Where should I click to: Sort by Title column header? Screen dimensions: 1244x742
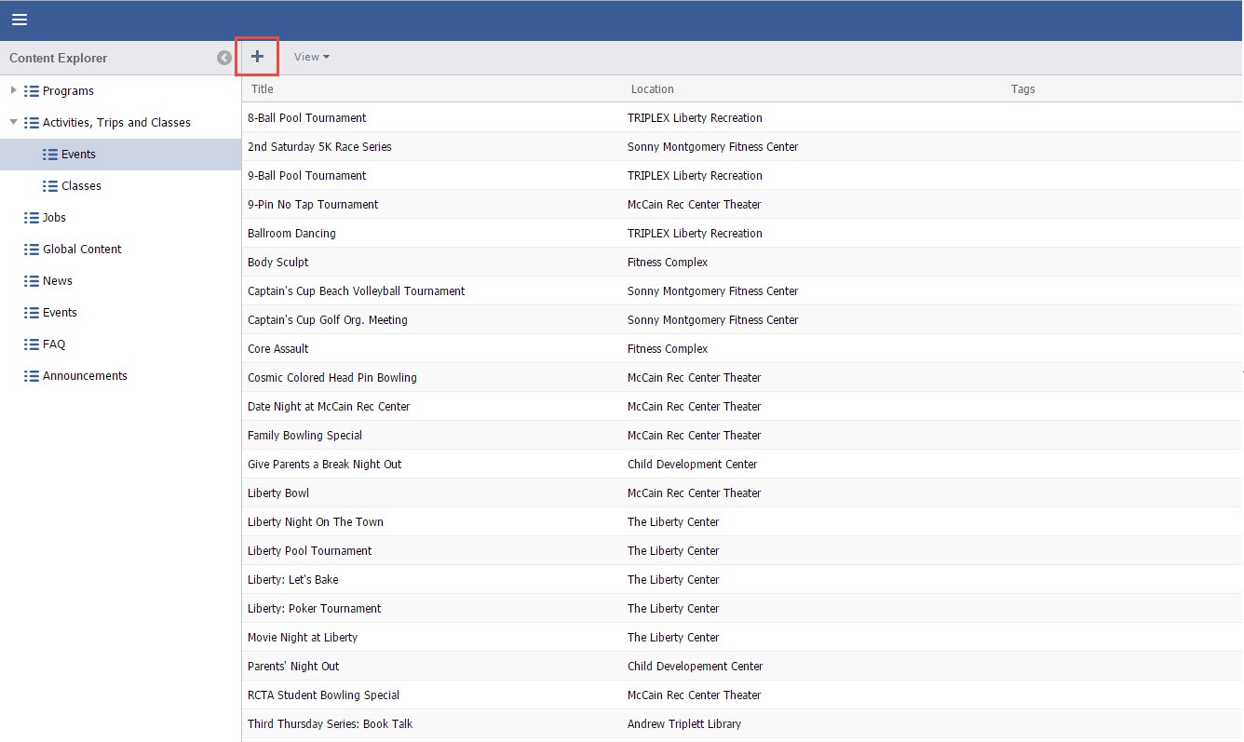point(263,89)
